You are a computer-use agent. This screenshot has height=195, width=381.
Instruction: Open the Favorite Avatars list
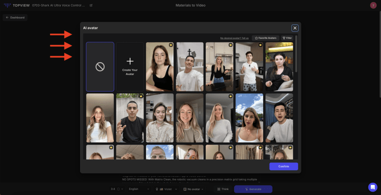pyautogui.click(x=266, y=38)
